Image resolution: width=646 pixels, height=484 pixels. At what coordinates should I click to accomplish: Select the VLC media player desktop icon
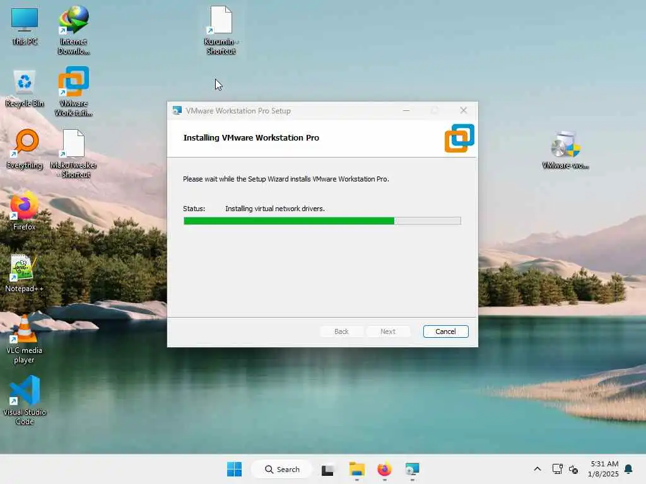[x=25, y=339]
